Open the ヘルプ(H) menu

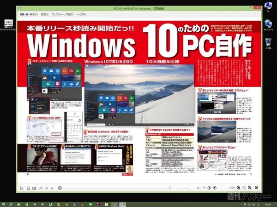click(82, 14)
